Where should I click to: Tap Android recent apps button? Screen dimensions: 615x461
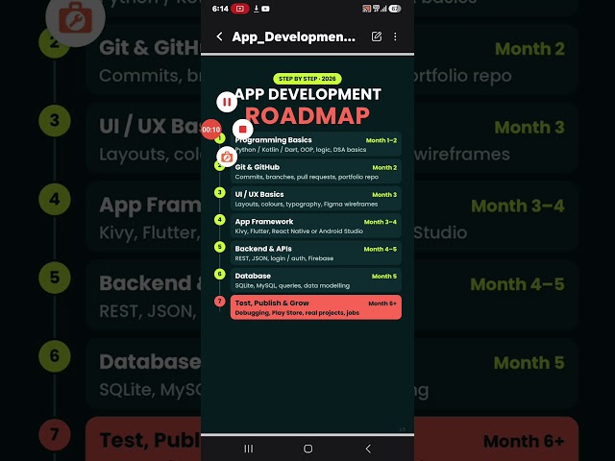[x=249, y=449]
